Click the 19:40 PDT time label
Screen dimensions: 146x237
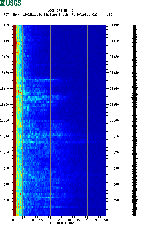coord(4,184)
